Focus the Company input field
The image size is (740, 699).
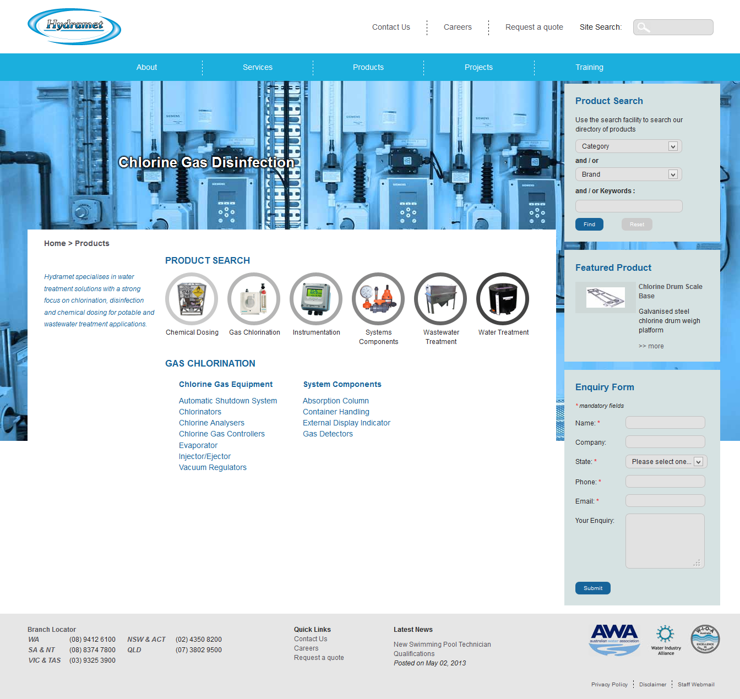(x=665, y=442)
